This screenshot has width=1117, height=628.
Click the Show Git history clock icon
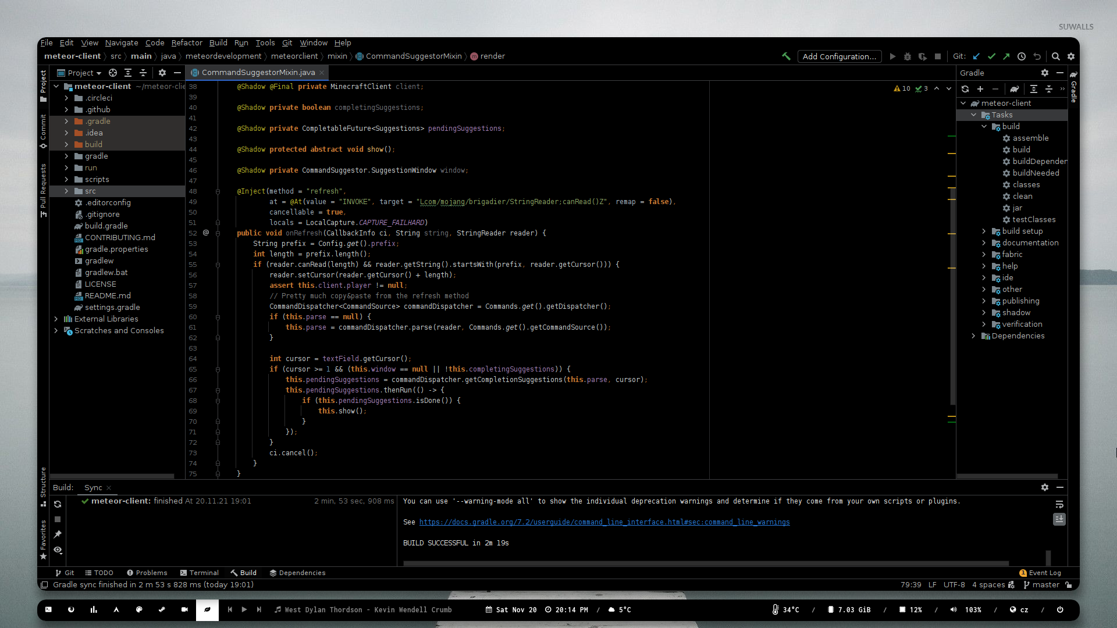[x=1022, y=56]
